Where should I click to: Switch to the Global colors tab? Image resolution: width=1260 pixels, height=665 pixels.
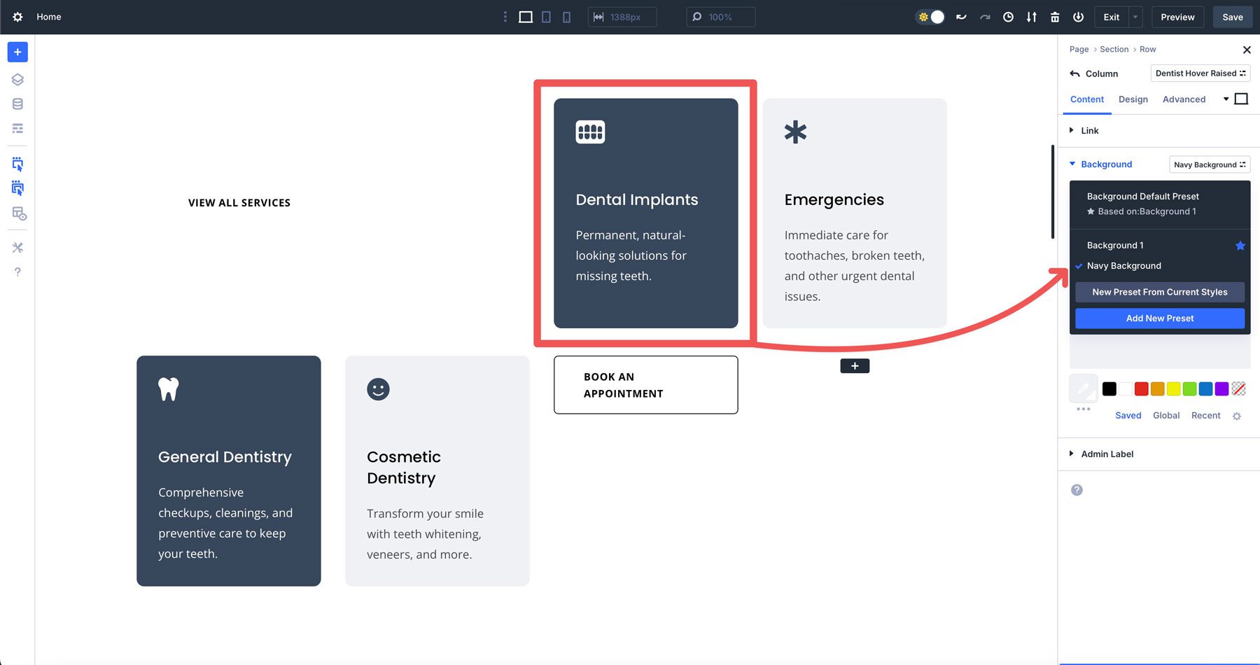(1166, 415)
